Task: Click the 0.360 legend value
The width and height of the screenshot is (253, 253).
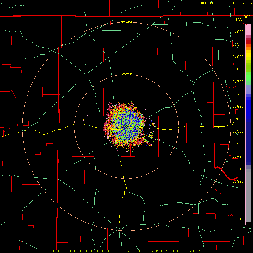Action: click(x=238, y=182)
